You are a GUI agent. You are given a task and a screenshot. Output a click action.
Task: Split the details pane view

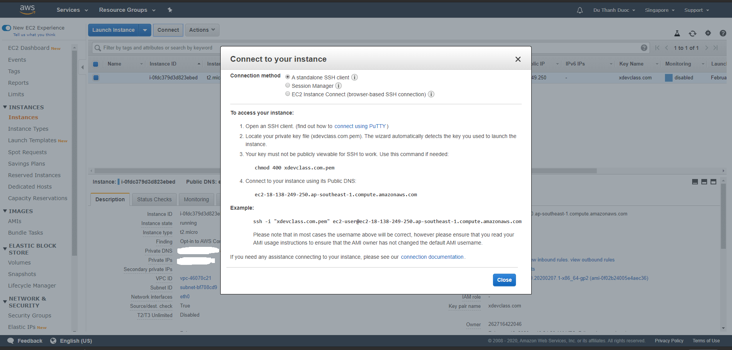[x=704, y=182]
